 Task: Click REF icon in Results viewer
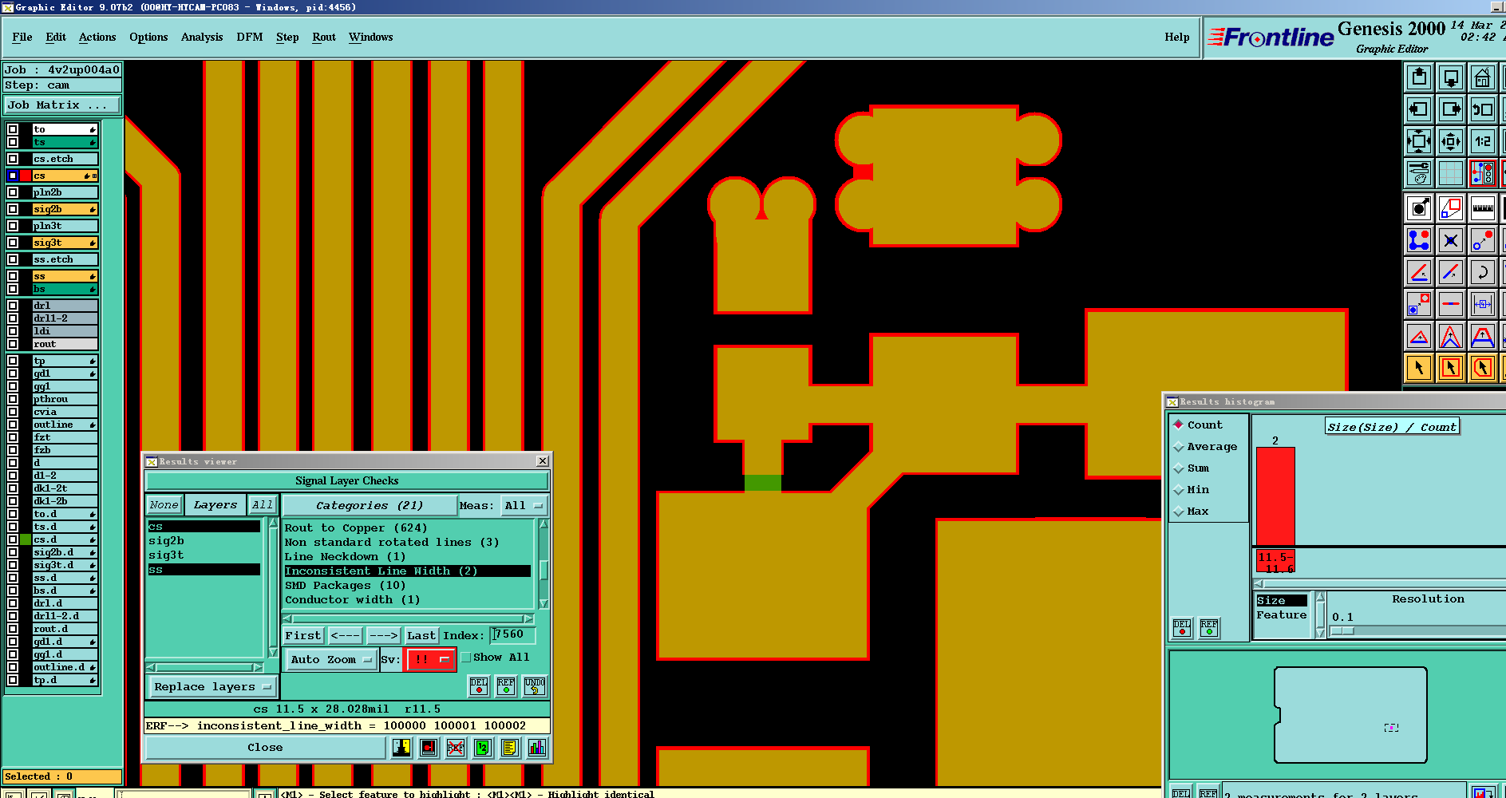point(506,686)
